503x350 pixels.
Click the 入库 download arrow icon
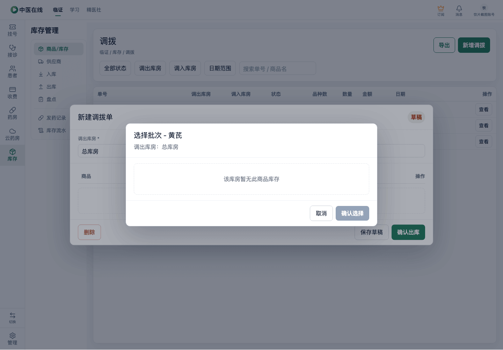pyautogui.click(x=41, y=74)
